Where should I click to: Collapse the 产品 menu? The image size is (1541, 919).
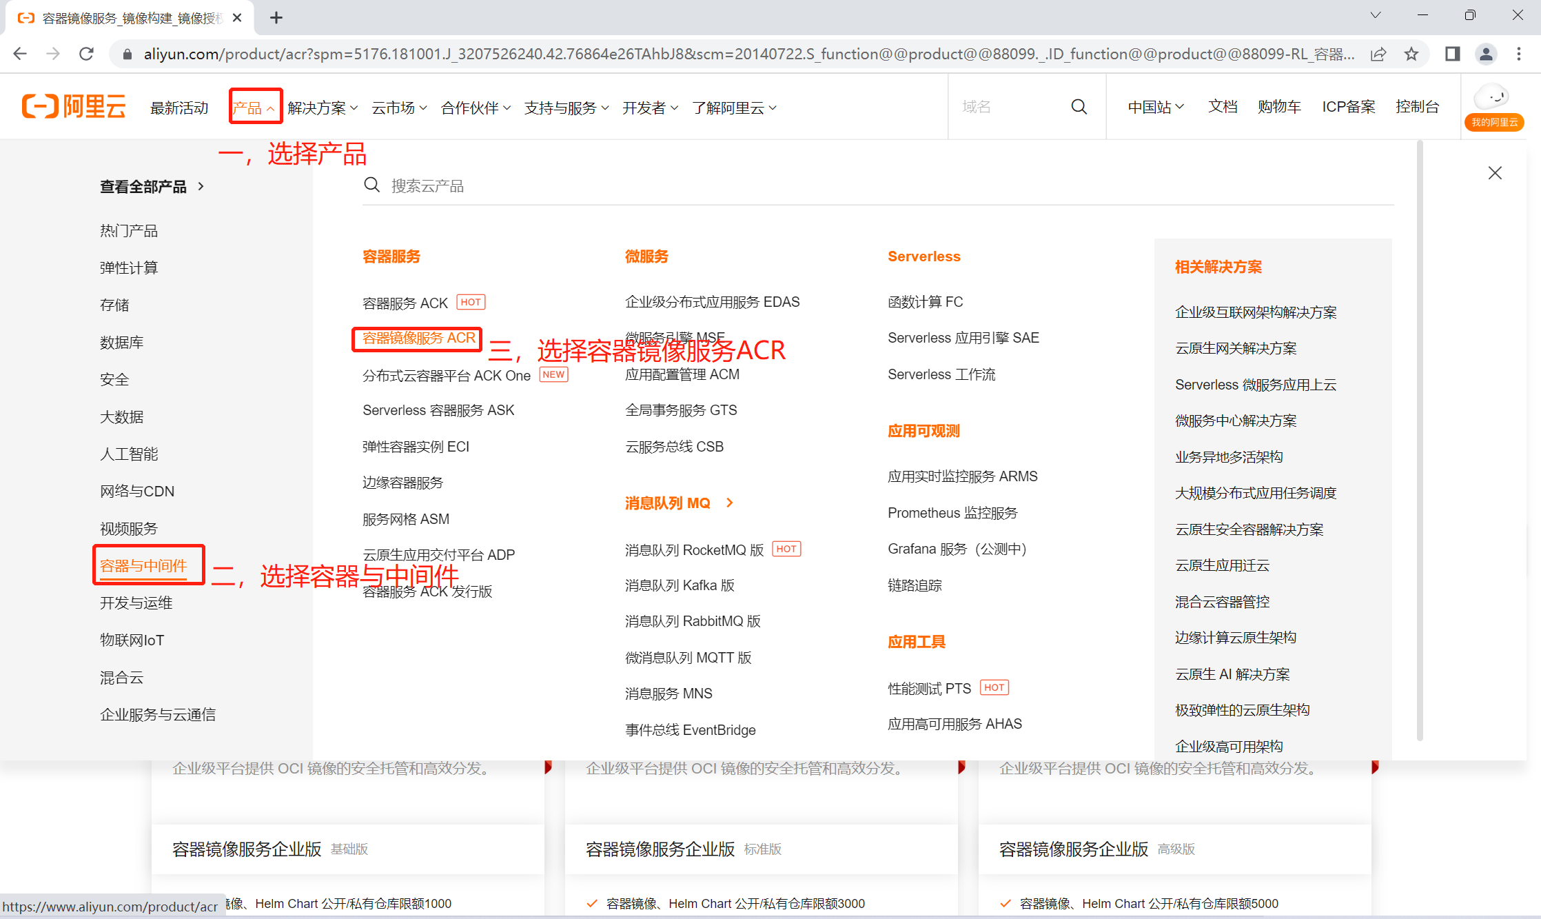click(x=254, y=108)
